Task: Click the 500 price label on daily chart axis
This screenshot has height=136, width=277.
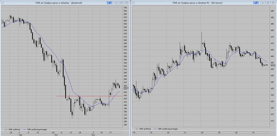Action: (125, 73)
